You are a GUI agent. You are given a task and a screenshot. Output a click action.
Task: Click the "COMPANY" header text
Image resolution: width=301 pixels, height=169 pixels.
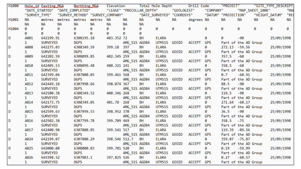click(214, 11)
